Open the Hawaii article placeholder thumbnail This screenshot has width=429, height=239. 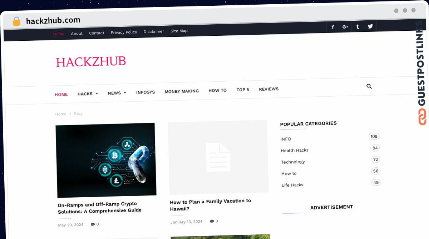[x=218, y=157]
